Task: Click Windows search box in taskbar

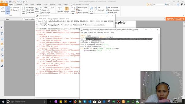Action: click(x=26, y=101)
